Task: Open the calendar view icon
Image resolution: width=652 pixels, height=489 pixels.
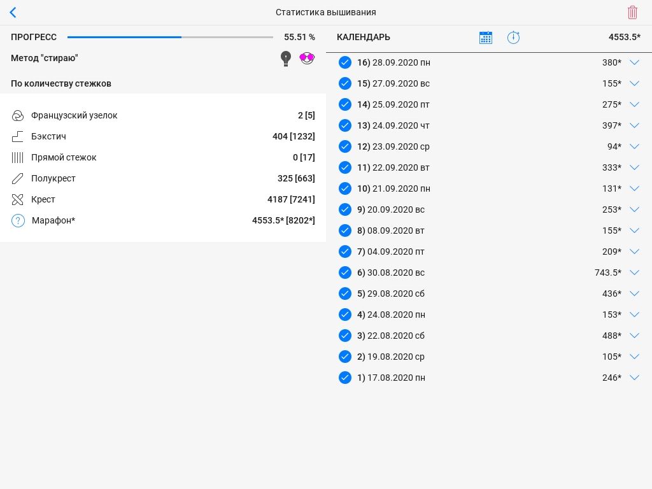Action: coord(486,38)
